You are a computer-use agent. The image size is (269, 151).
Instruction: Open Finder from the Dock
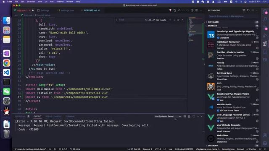tap(7, 21)
